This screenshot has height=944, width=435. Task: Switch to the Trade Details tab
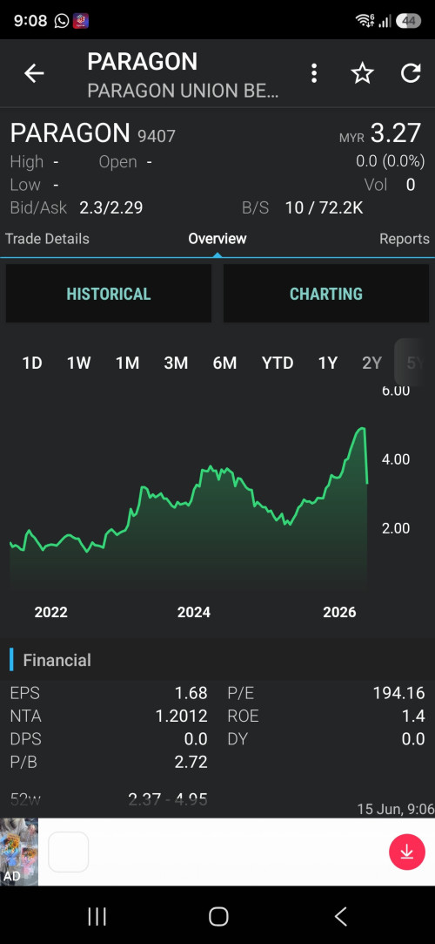pyautogui.click(x=47, y=239)
